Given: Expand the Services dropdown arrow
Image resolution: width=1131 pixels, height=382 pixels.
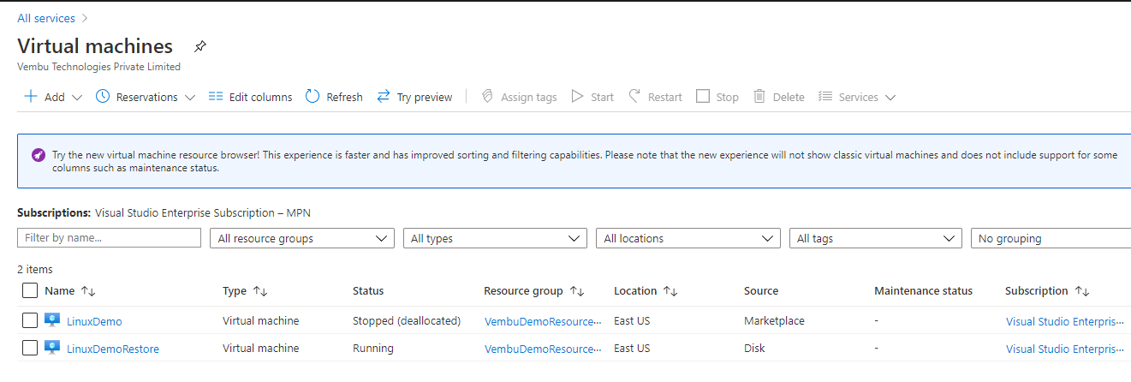Looking at the screenshot, I should [x=890, y=98].
